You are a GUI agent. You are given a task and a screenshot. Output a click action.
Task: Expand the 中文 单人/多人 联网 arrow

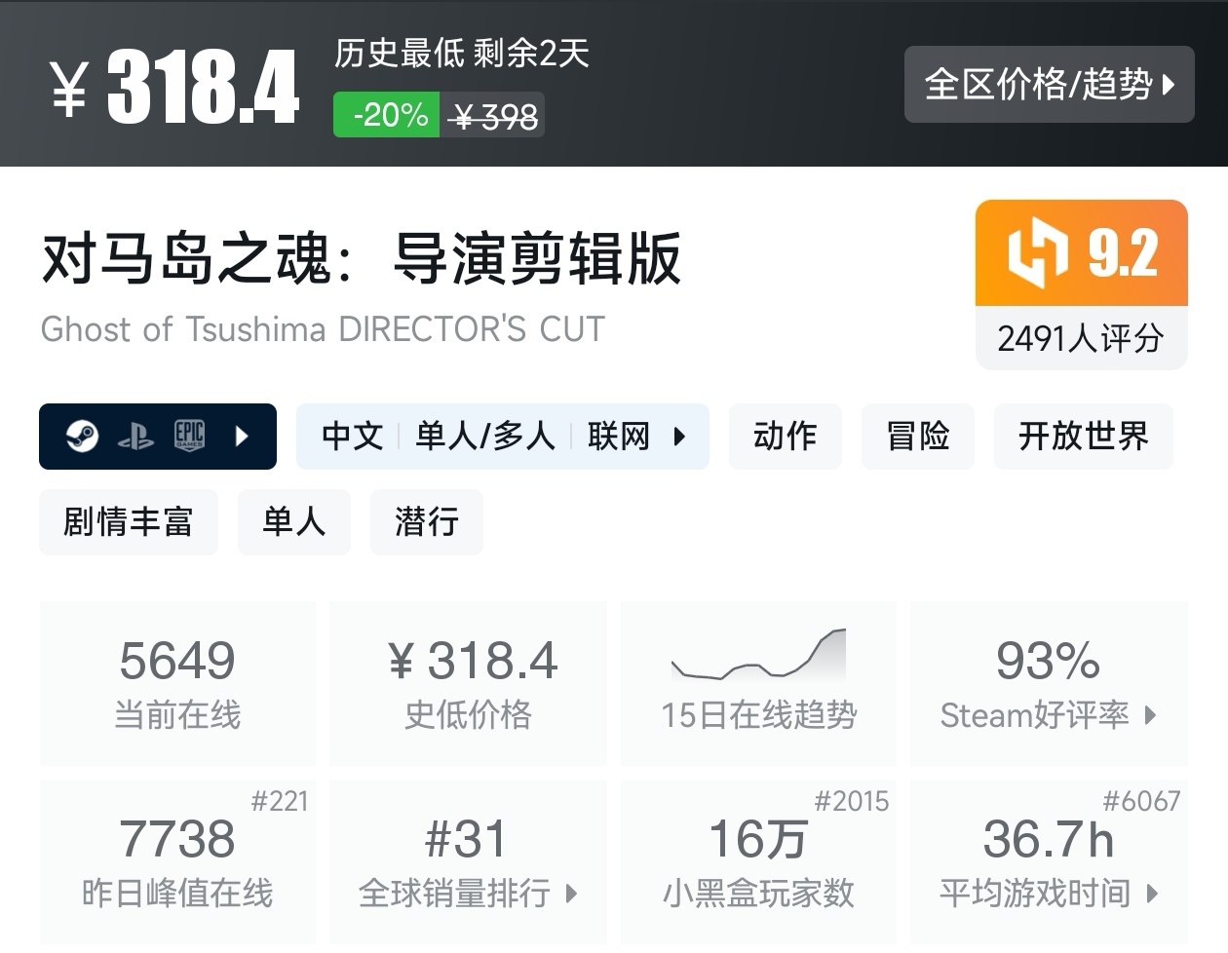(x=680, y=436)
